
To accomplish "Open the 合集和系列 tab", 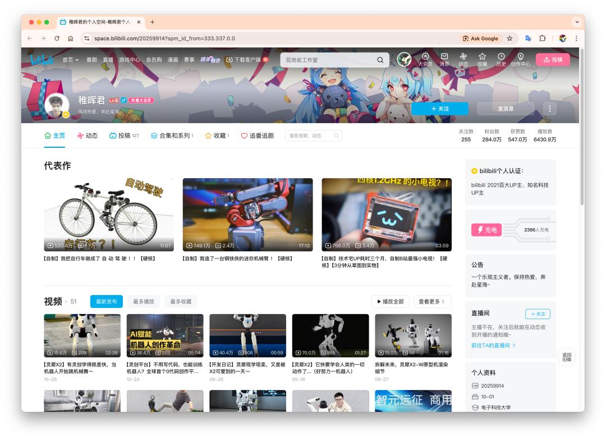I will [x=172, y=135].
